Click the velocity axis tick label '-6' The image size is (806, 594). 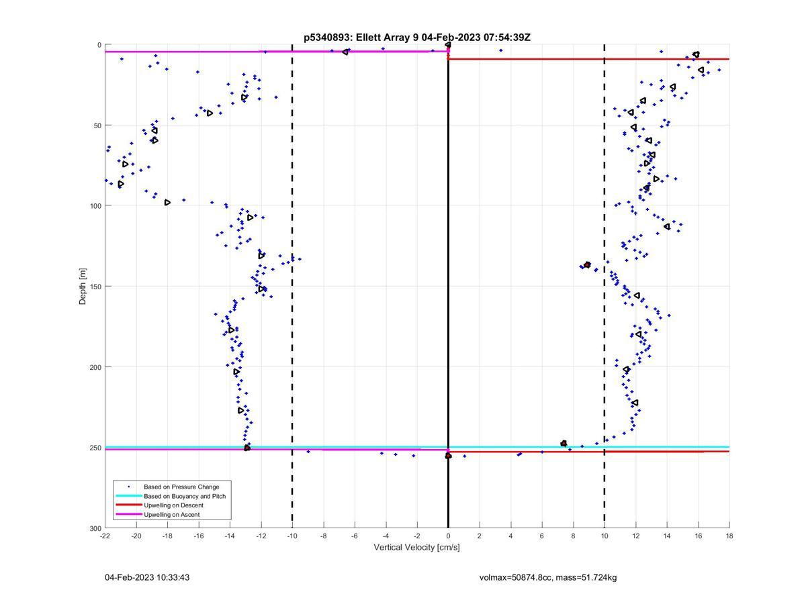(355, 536)
